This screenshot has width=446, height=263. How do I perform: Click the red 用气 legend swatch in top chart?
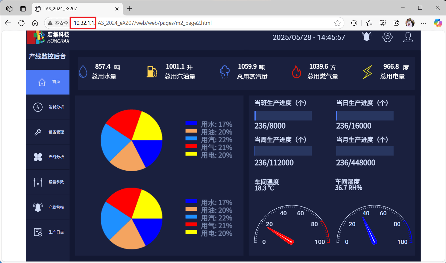[191, 146]
